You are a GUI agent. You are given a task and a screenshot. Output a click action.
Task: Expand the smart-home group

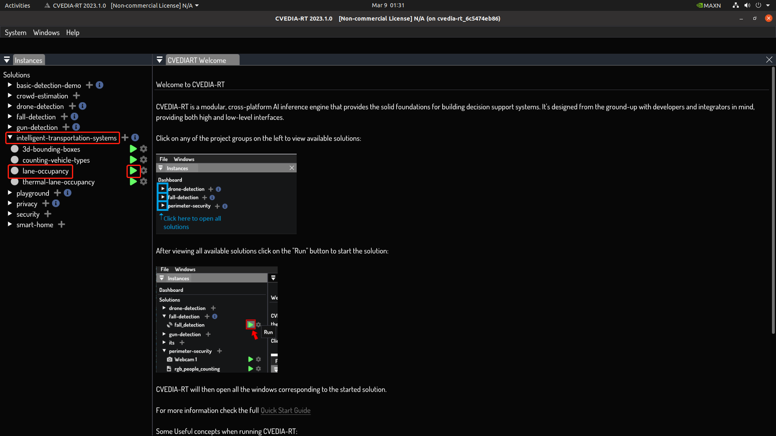coord(10,224)
